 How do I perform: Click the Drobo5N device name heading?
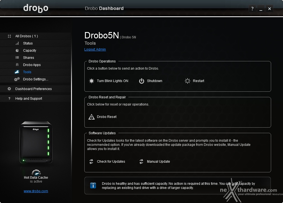(102, 35)
